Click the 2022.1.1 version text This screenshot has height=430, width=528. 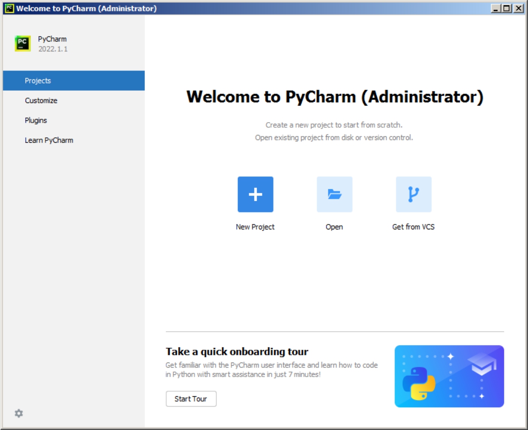coord(53,49)
